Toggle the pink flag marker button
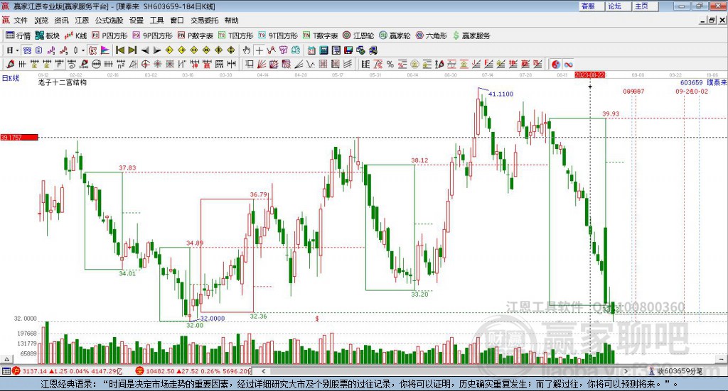 (x=105, y=50)
